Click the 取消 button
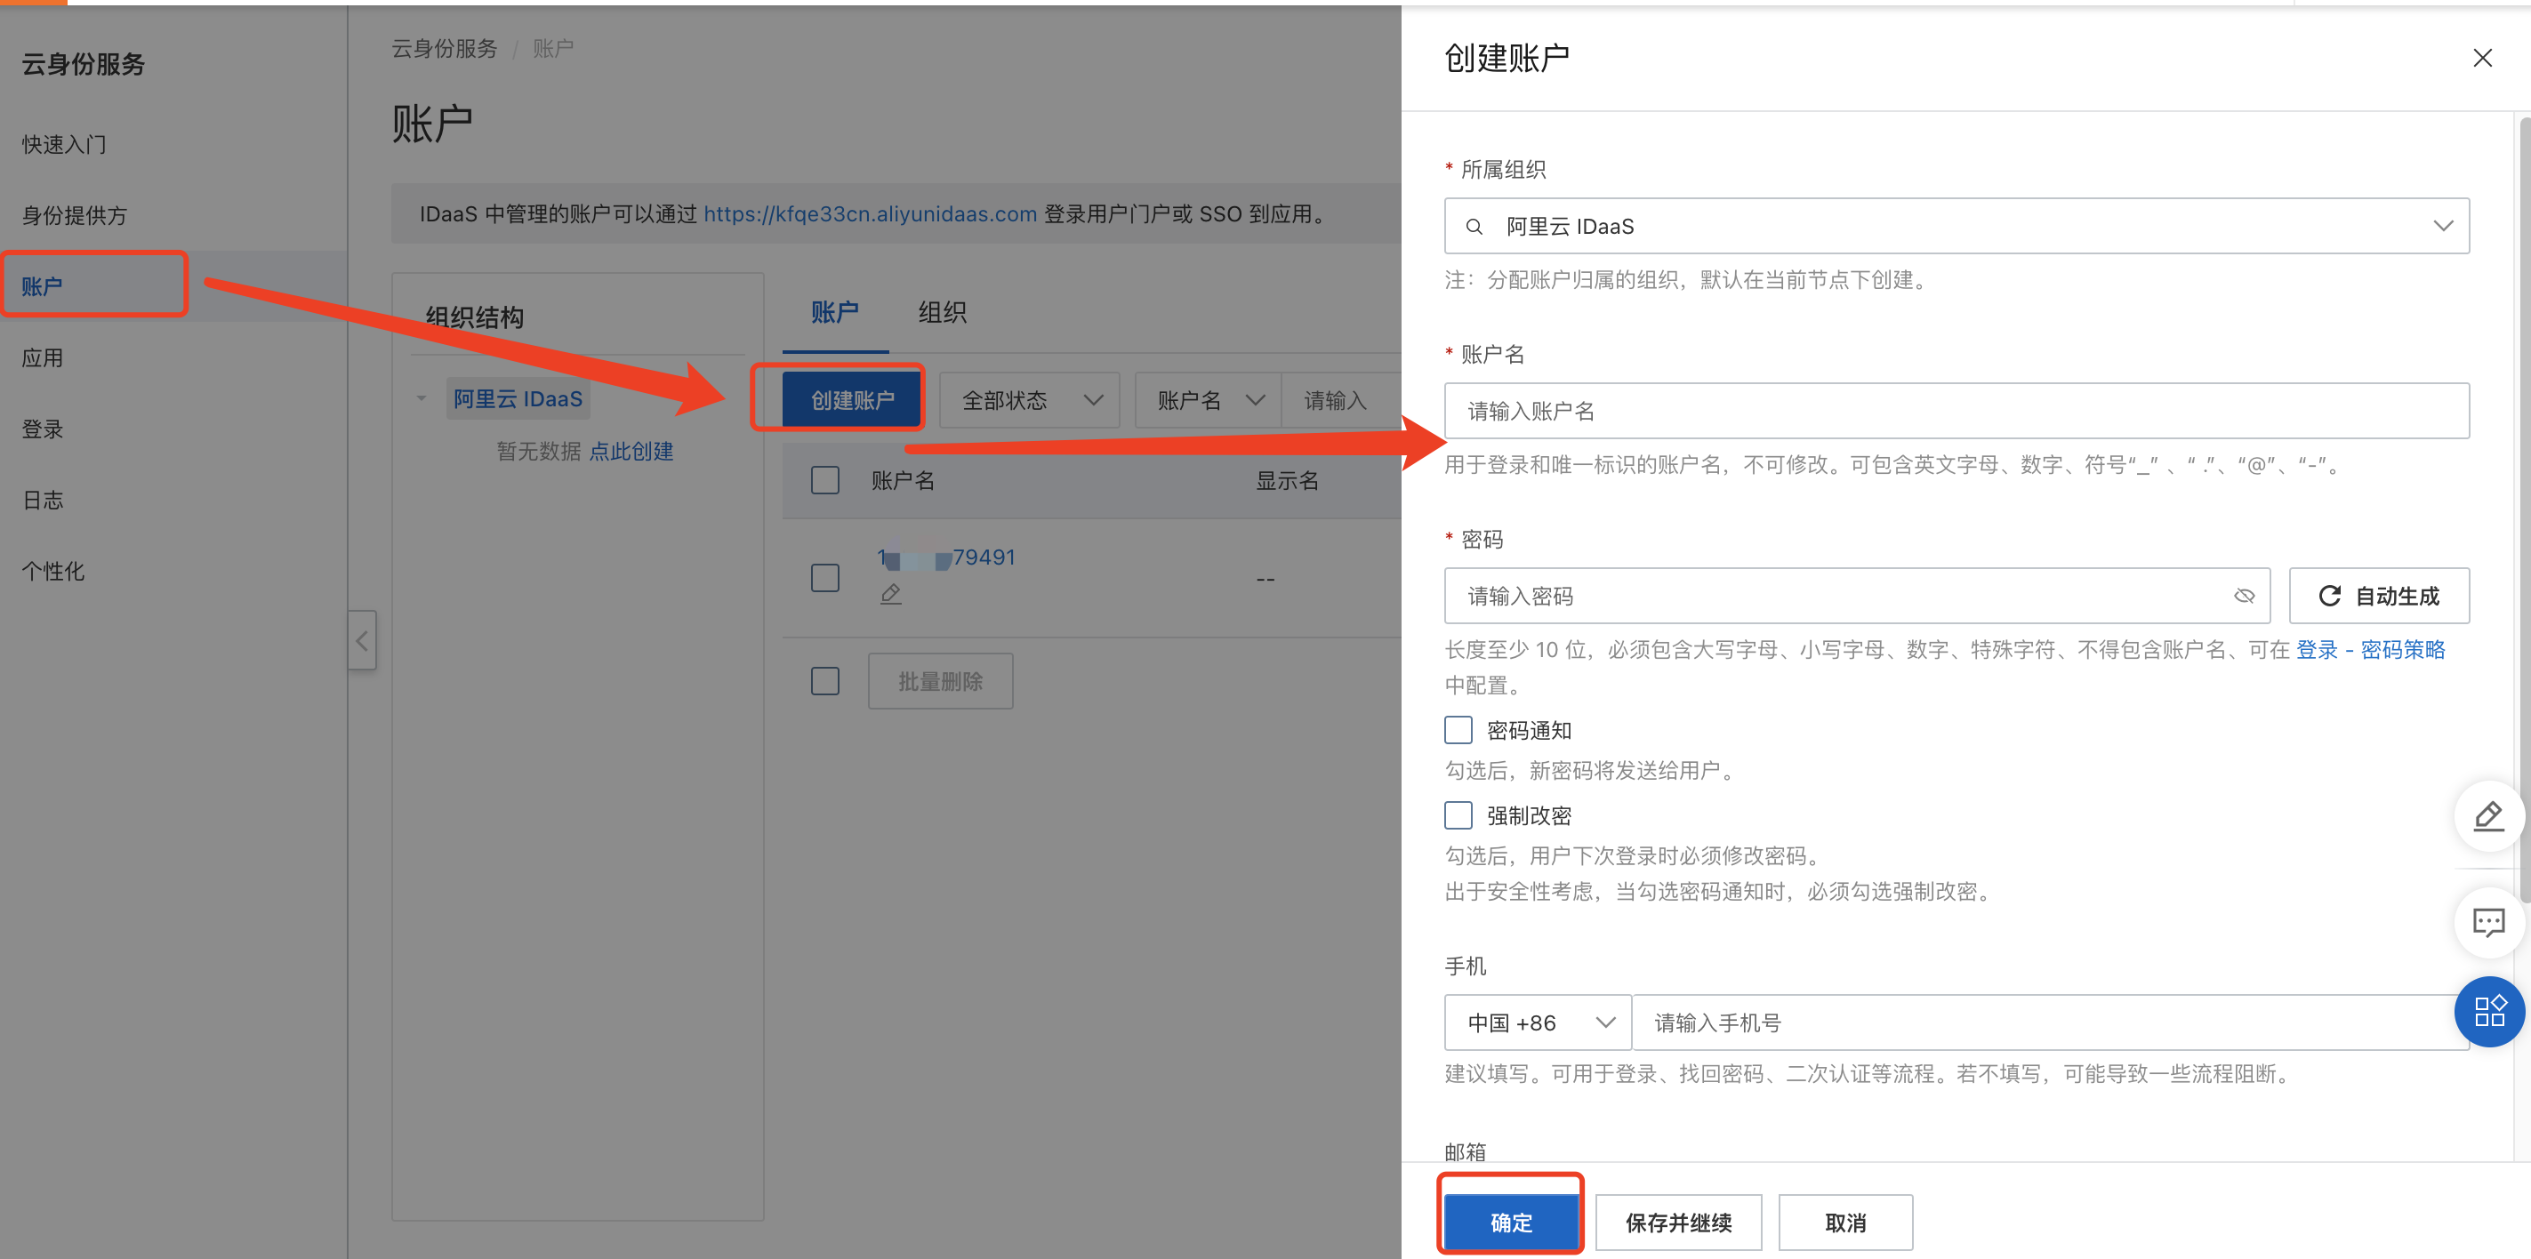 1845,1223
